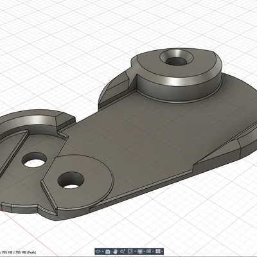The height and width of the screenshot is (257, 257).
Task: Expand the Fit options dropdown arrow
Action: (x=135, y=251)
